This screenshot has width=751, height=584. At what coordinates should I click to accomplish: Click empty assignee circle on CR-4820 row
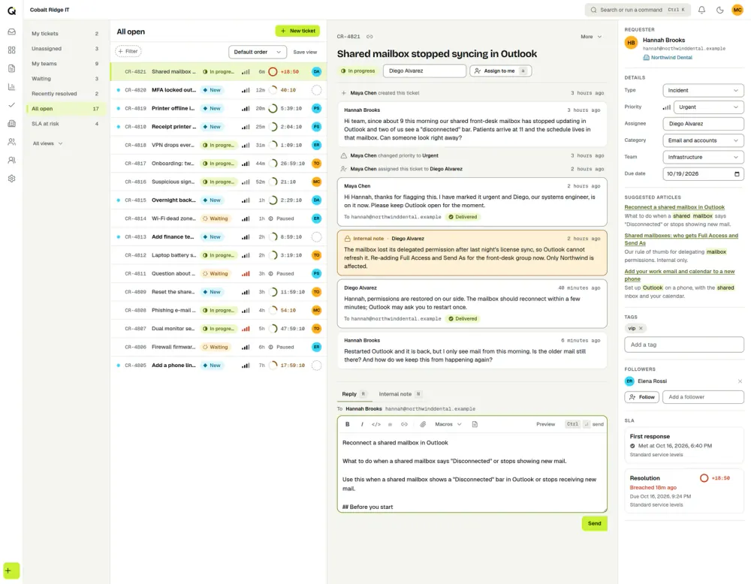(x=317, y=90)
